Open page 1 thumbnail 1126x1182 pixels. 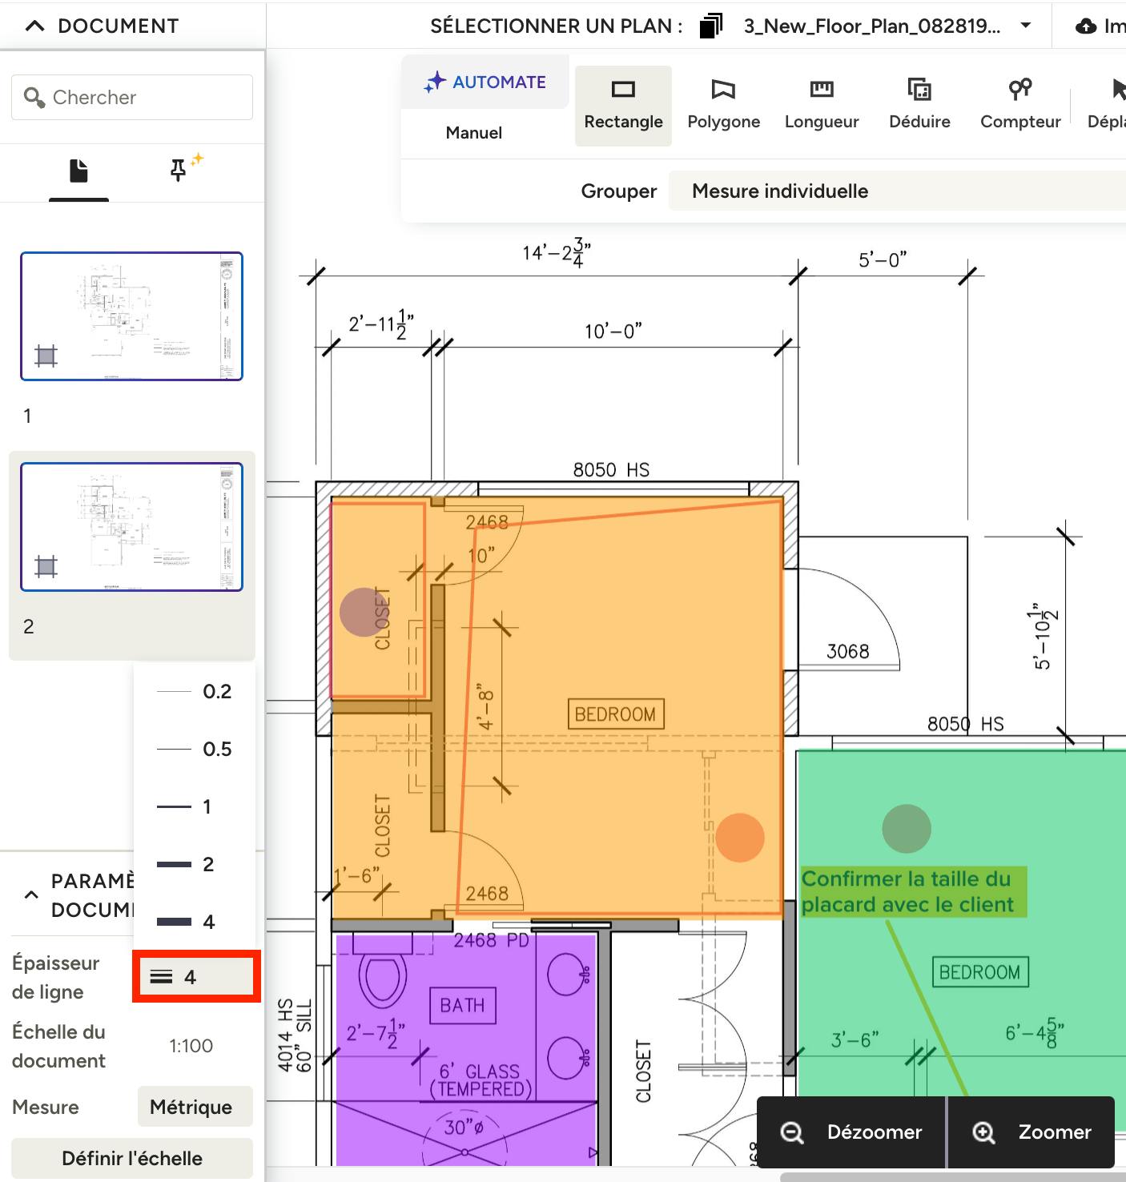coord(131,316)
